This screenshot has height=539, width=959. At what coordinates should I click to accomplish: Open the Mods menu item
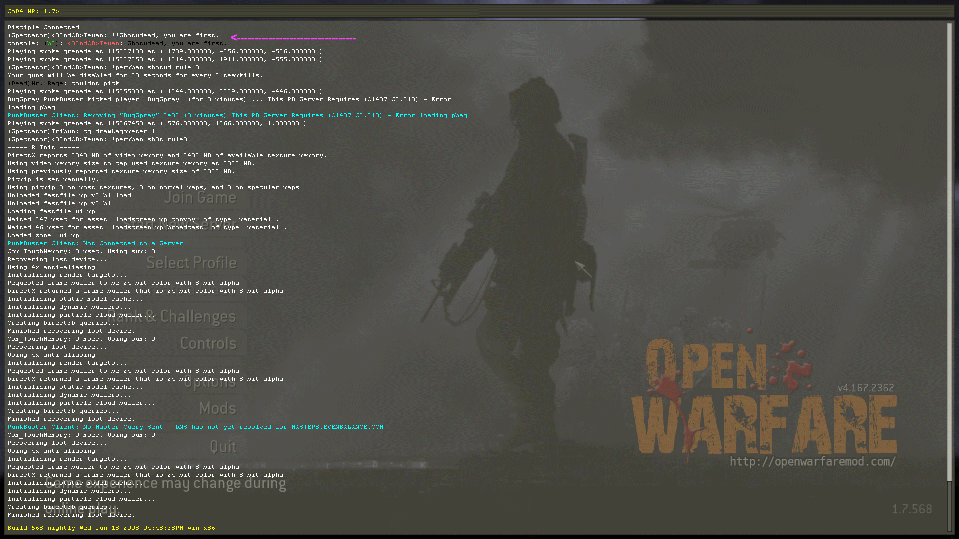click(218, 408)
